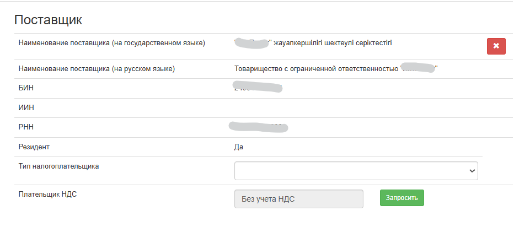The image size is (514, 227).
Task: Click the text Товарищество с ограниченной ответственностью
Action: [x=317, y=69]
